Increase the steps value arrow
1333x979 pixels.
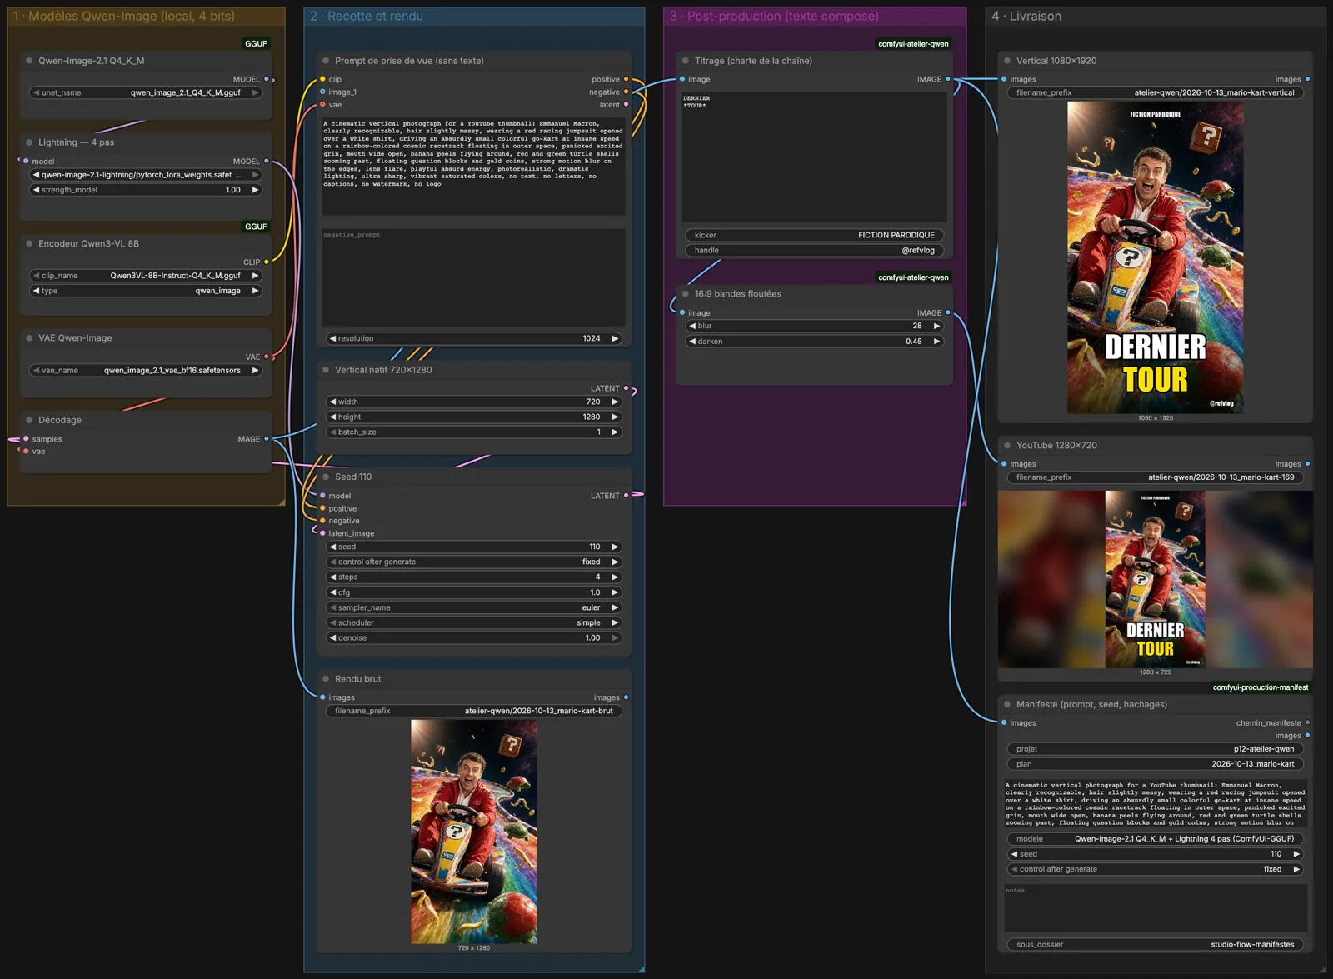coord(615,577)
